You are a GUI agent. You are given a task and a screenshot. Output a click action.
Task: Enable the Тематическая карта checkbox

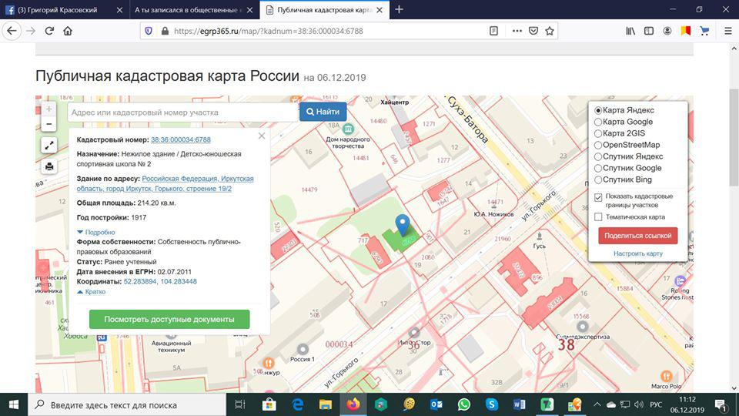point(598,217)
